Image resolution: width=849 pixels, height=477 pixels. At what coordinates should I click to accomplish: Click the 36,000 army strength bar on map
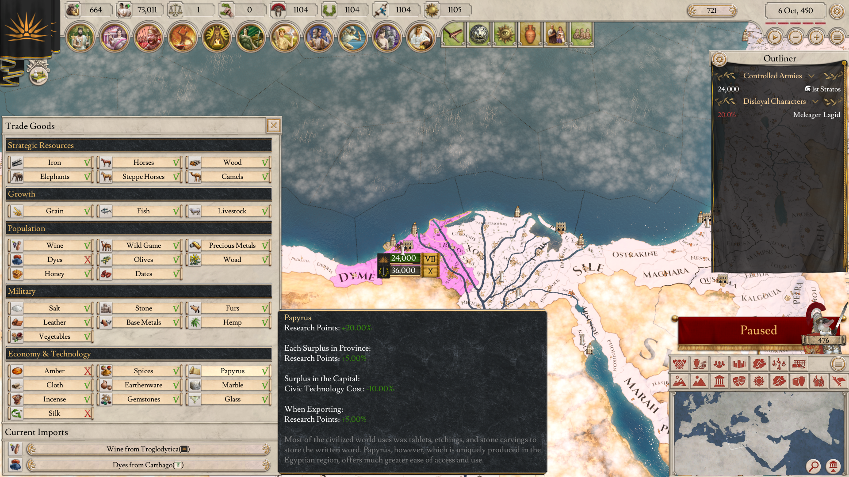coord(404,271)
